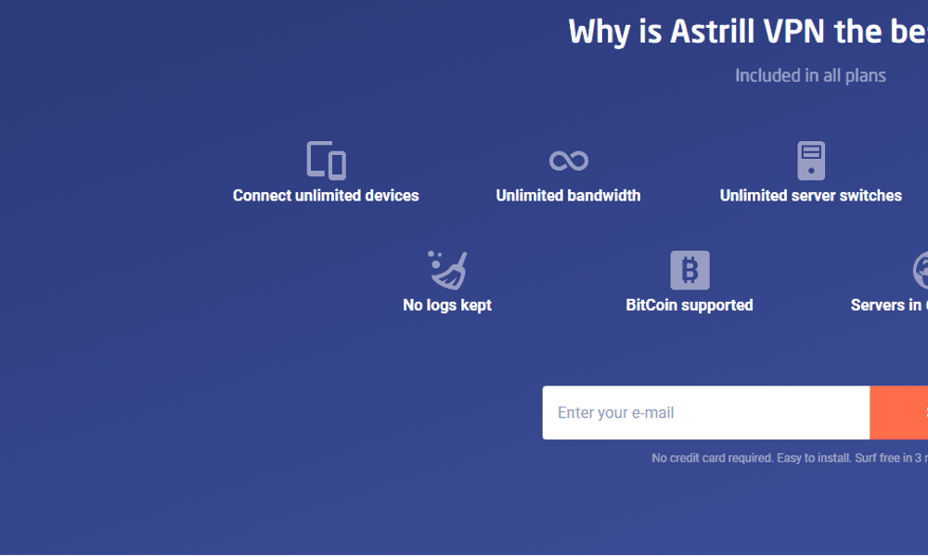Click the orange button beside the e-mail field
Screen dimensions: 928x557
(x=899, y=412)
